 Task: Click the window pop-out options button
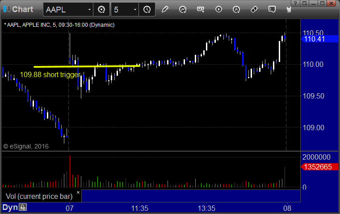(304, 3)
